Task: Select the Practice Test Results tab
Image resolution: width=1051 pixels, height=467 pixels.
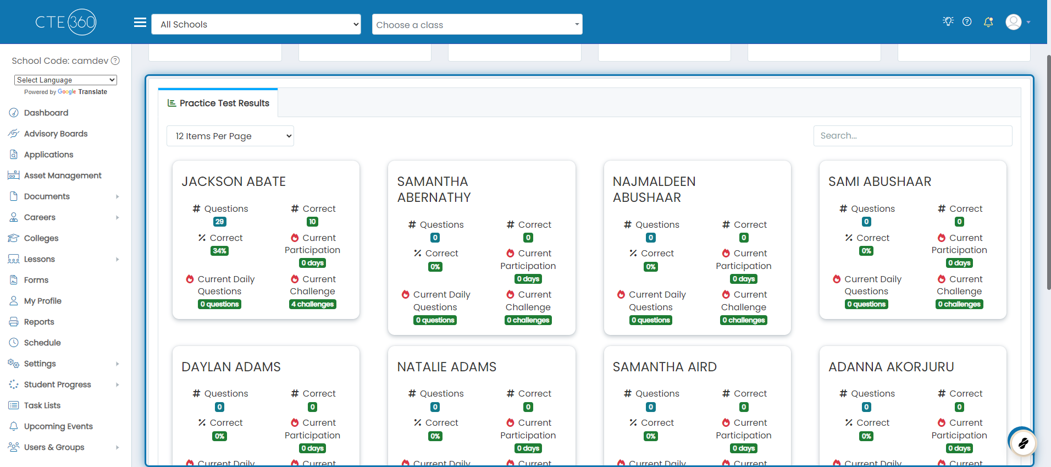Action: click(x=218, y=103)
